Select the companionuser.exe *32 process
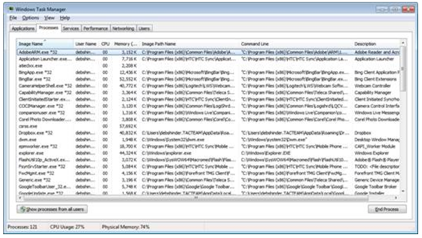The height and width of the screenshot is (238, 422). pyautogui.click(x=208, y=113)
